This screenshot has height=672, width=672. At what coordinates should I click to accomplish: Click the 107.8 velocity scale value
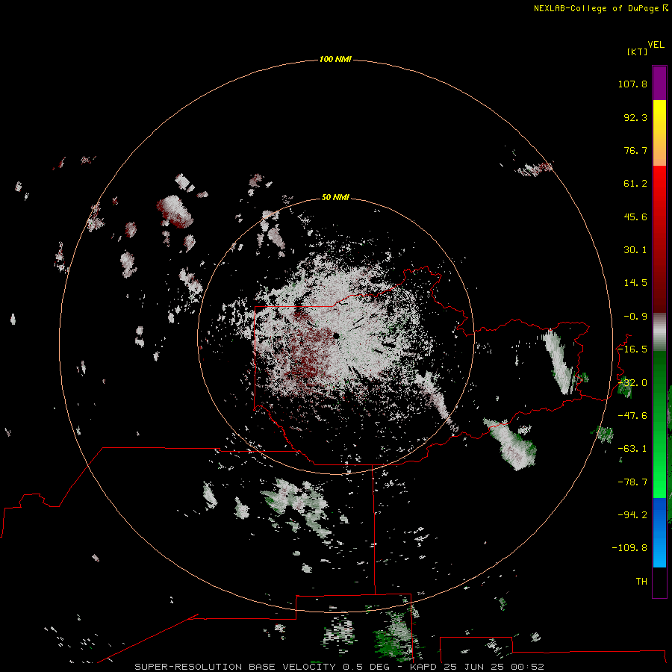tap(632, 84)
